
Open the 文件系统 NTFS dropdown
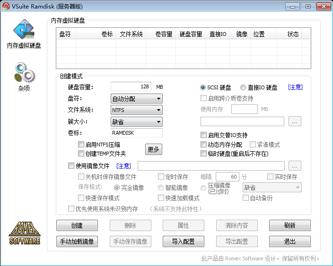pyautogui.click(x=136, y=110)
